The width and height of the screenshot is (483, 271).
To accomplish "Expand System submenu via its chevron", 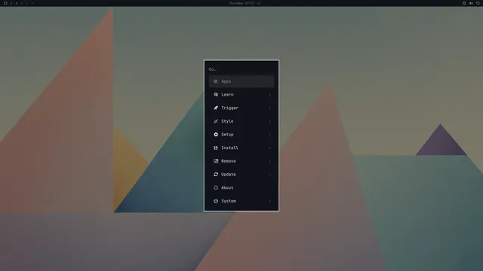I will pyautogui.click(x=270, y=201).
